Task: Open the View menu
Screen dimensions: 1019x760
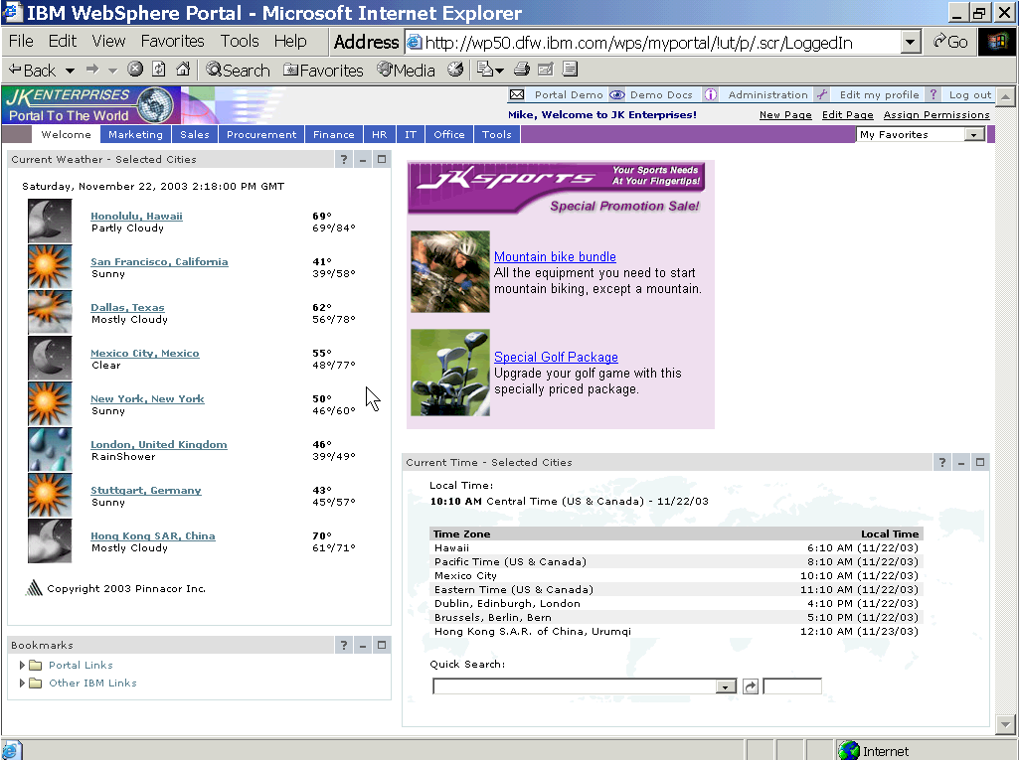Action: 108,41
